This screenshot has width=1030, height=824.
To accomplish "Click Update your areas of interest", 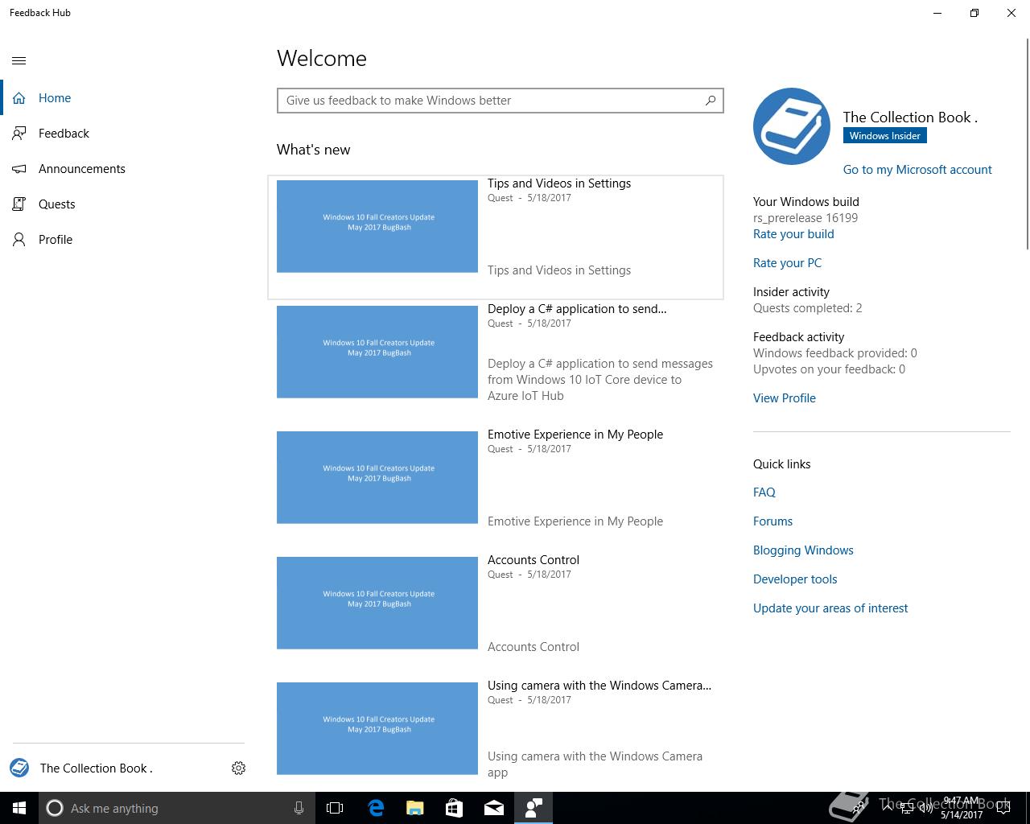I will click(830, 608).
